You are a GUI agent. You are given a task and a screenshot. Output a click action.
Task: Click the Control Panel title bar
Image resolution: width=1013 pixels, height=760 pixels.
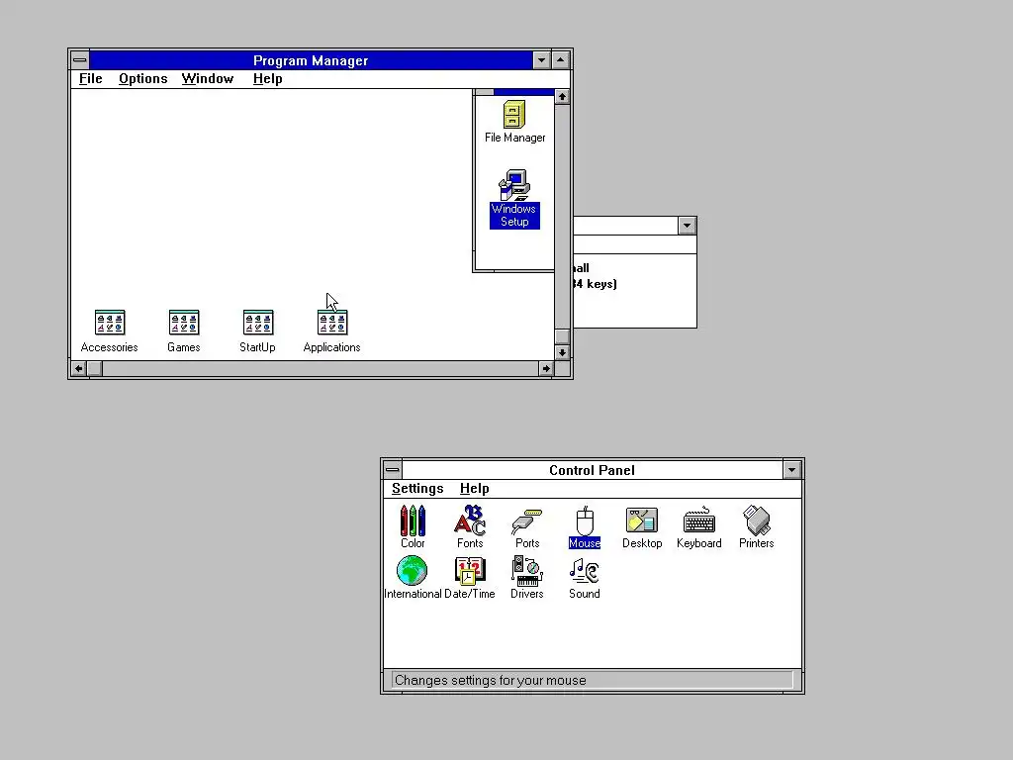pos(592,470)
